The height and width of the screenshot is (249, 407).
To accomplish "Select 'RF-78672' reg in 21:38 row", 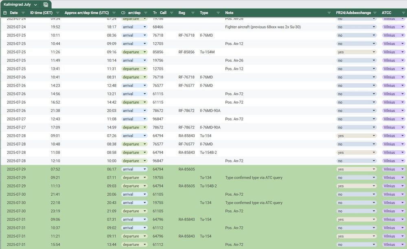I will pyautogui.click(x=186, y=111).
